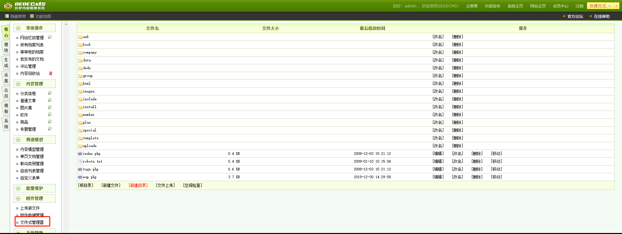Open the images folder icon

point(80,92)
